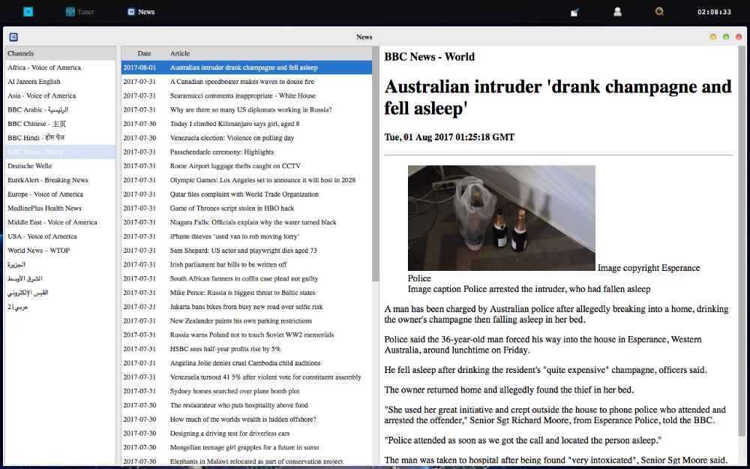Click the Article column header
Screen dimensions: 750x469
pos(180,53)
